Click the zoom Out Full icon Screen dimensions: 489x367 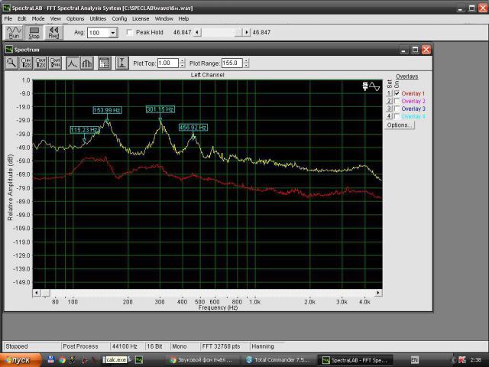(x=55, y=63)
